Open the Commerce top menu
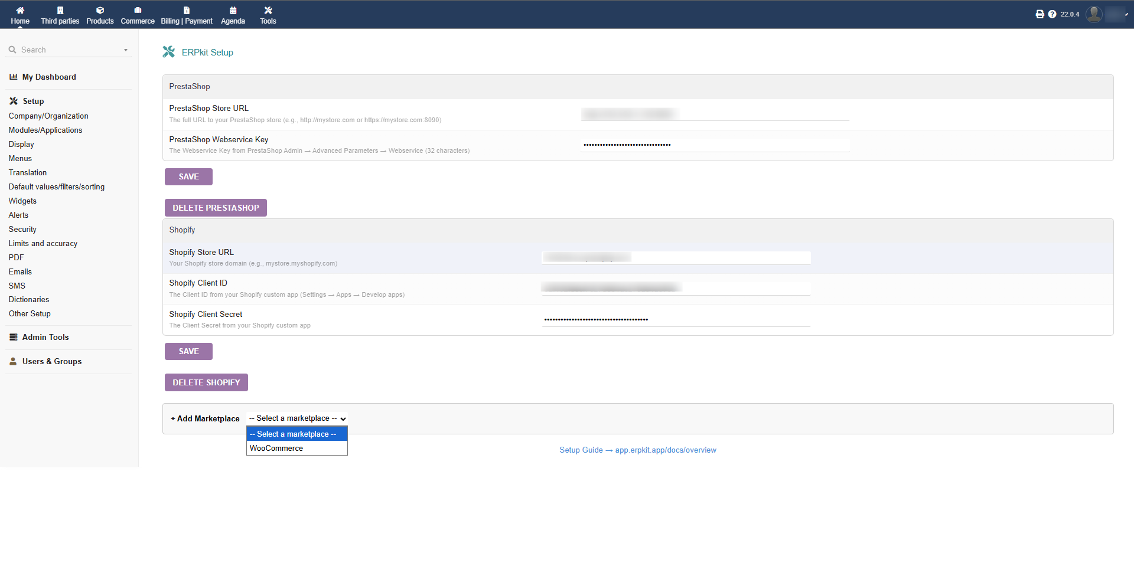 click(x=138, y=15)
